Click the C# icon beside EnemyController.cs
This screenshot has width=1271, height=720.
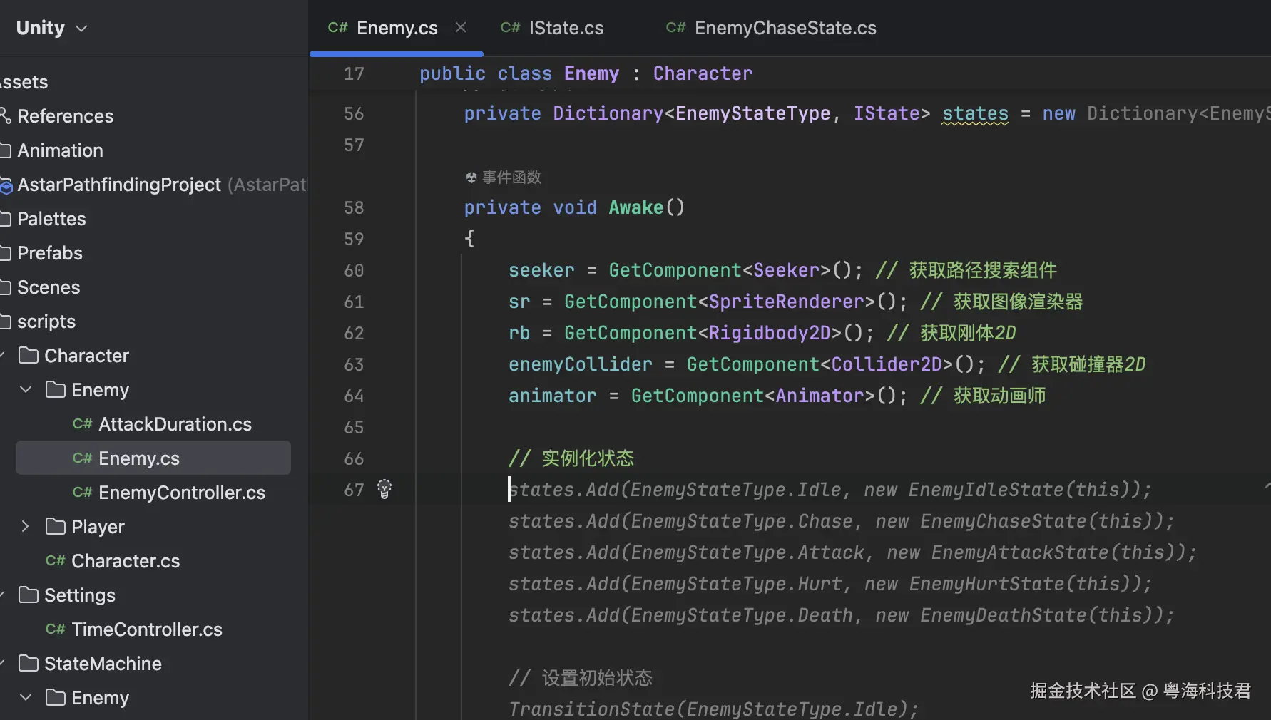pos(82,493)
